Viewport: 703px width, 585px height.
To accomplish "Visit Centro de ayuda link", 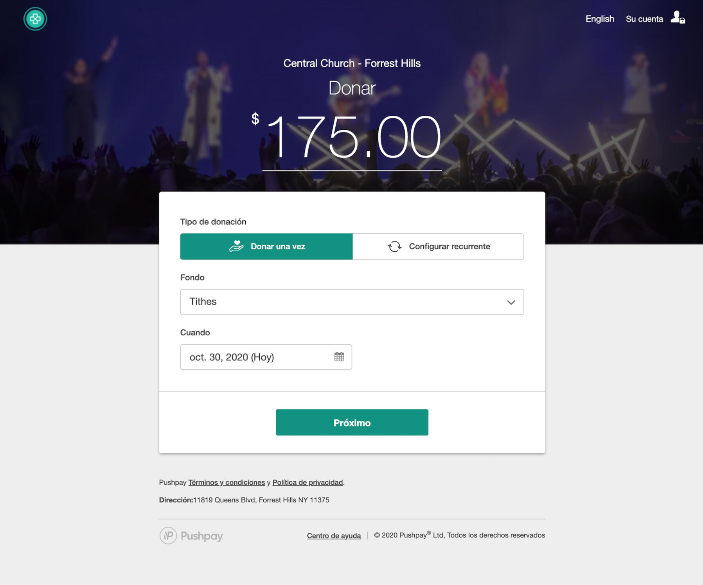I will click(x=334, y=535).
